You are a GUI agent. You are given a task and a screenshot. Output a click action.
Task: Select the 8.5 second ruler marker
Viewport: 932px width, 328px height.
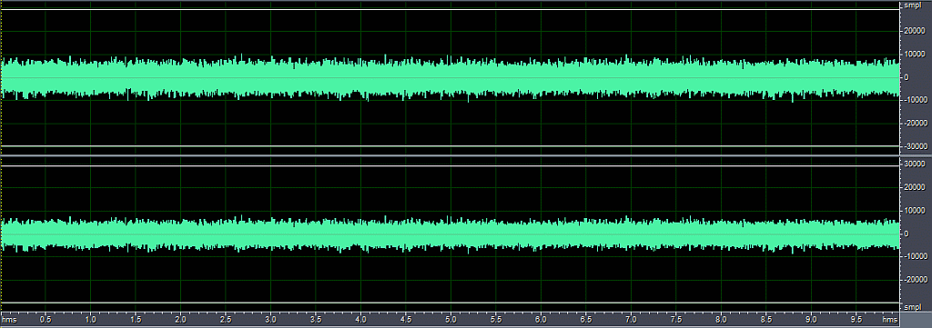point(766,319)
